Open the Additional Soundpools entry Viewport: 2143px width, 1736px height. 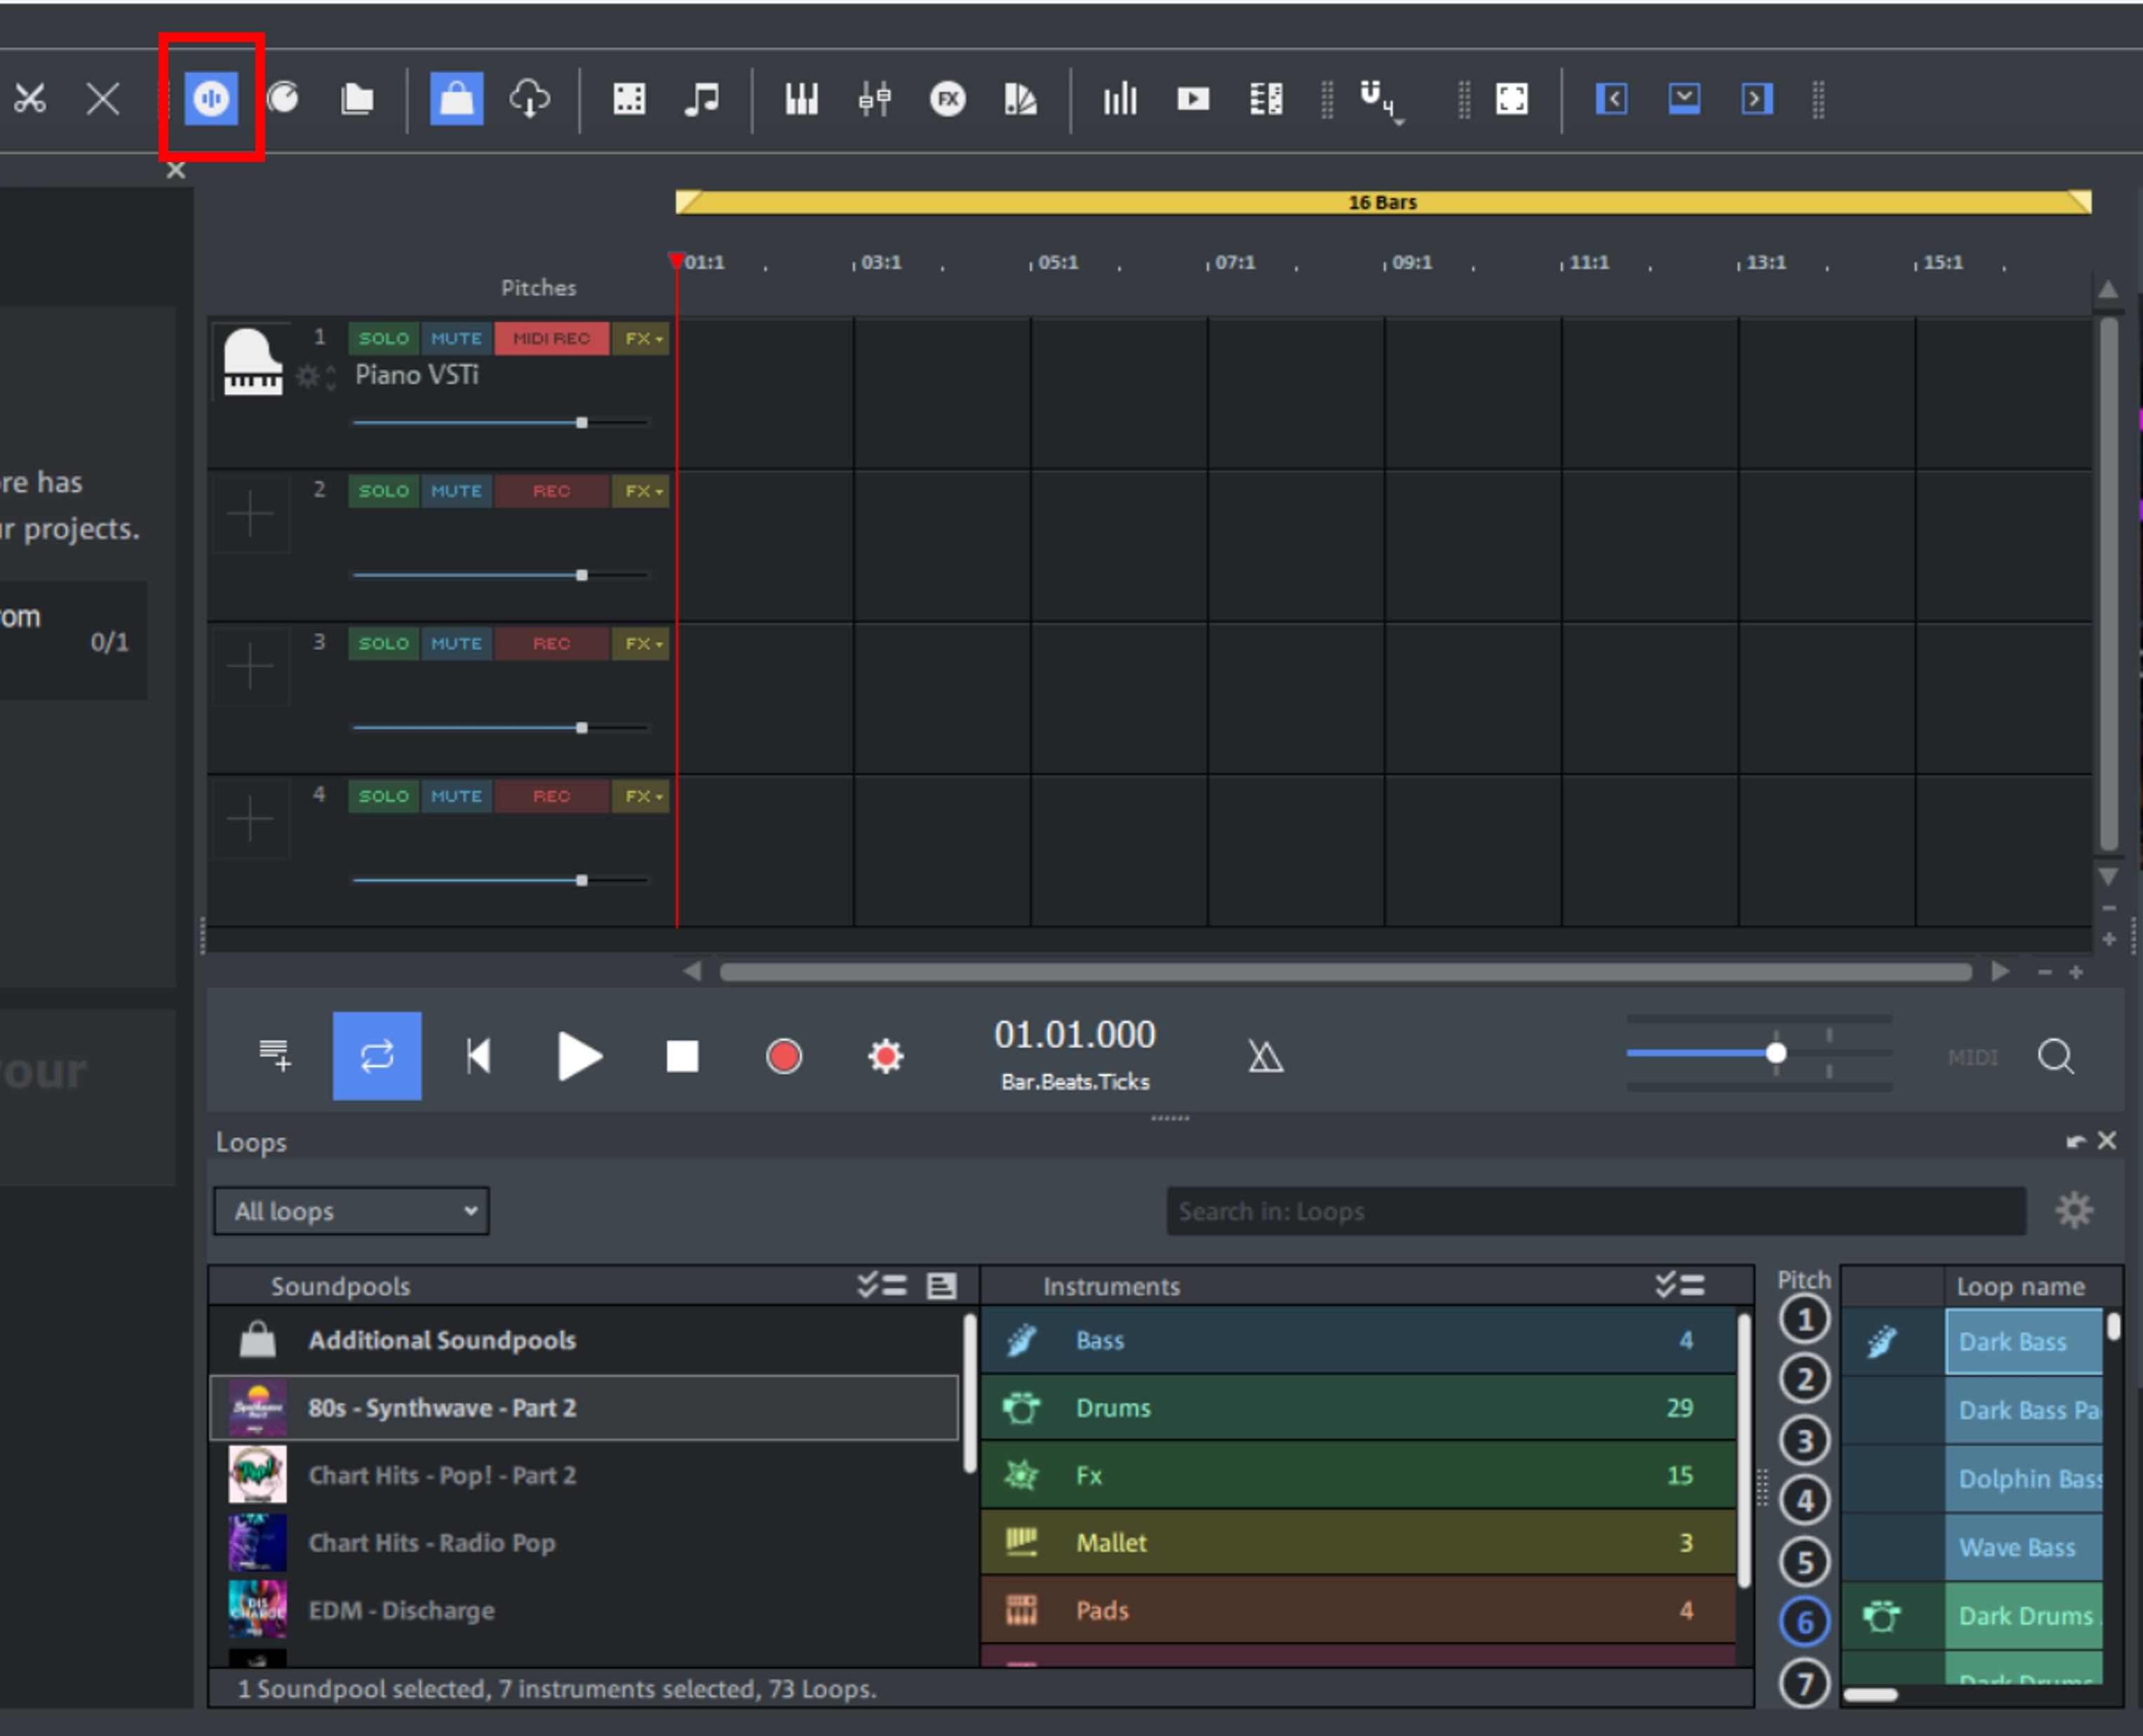[x=442, y=1340]
